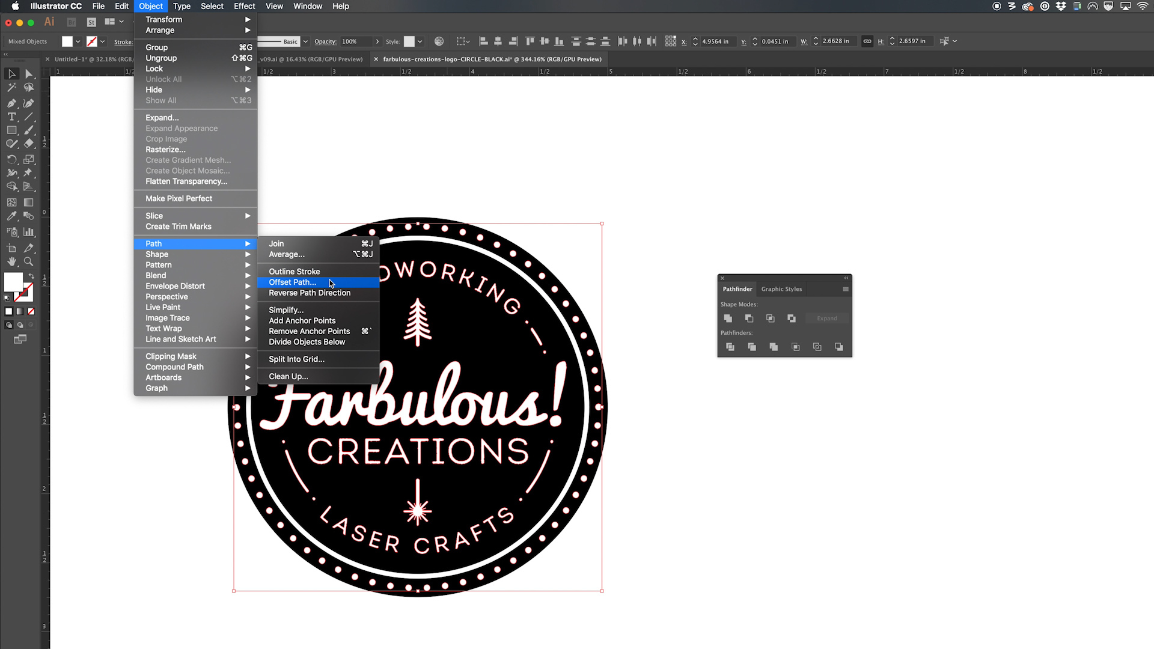Select the Zoom magnifier tool
Screen dimensions: 1154x649
28,262
